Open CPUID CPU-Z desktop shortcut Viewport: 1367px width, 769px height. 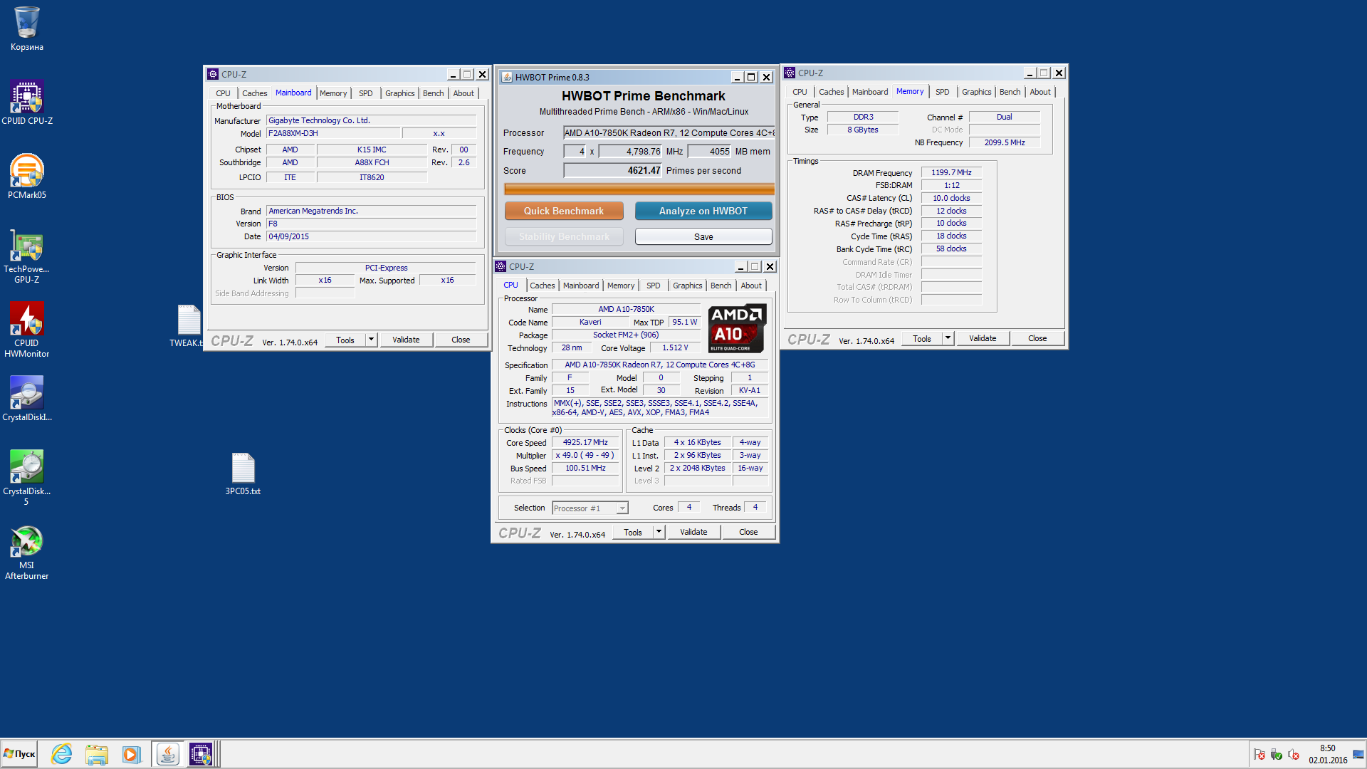tap(27, 103)
